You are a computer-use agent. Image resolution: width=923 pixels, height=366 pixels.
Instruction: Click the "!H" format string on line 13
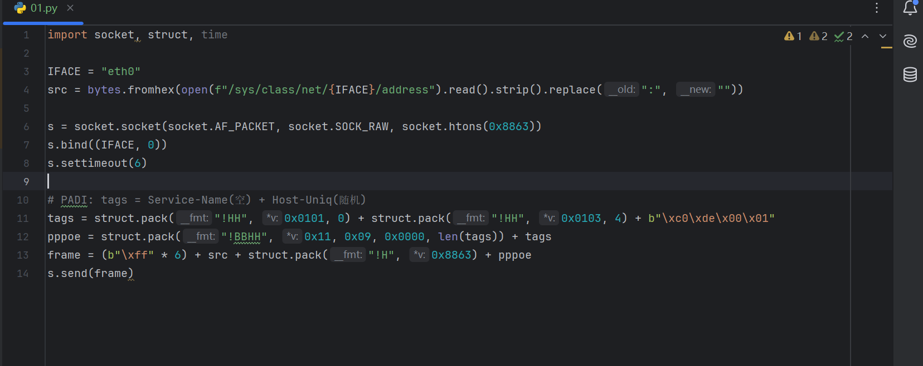point(382,255)
